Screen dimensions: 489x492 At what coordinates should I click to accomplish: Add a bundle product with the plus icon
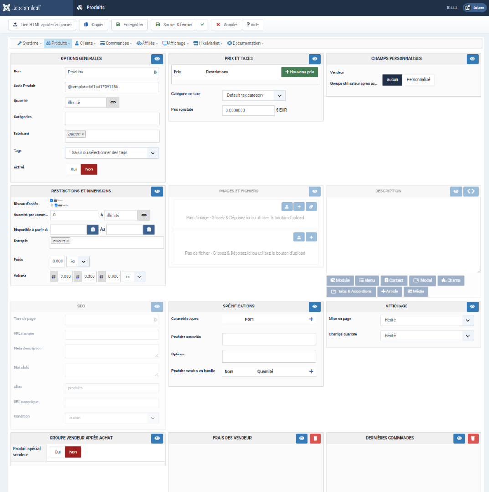tap(311, 371)
